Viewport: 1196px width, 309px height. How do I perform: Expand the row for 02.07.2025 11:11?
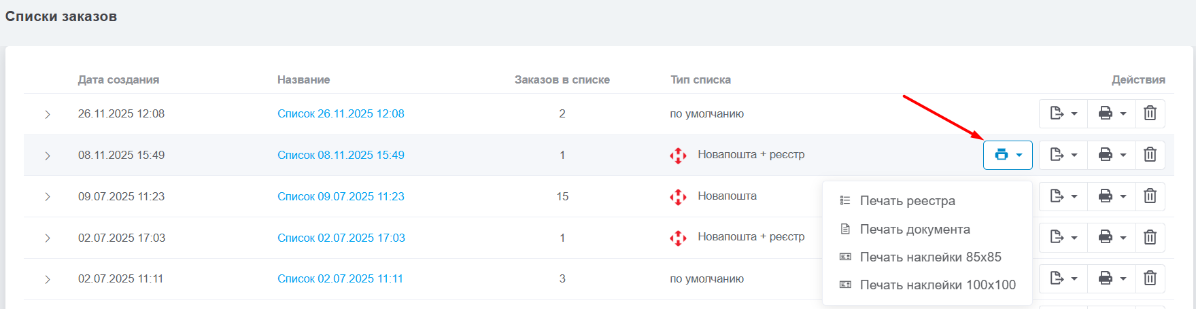tap(48, 279)
